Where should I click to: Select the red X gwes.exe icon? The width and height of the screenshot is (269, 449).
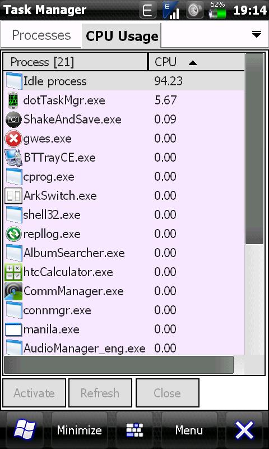pyautogui.click(x=13, y=139)
